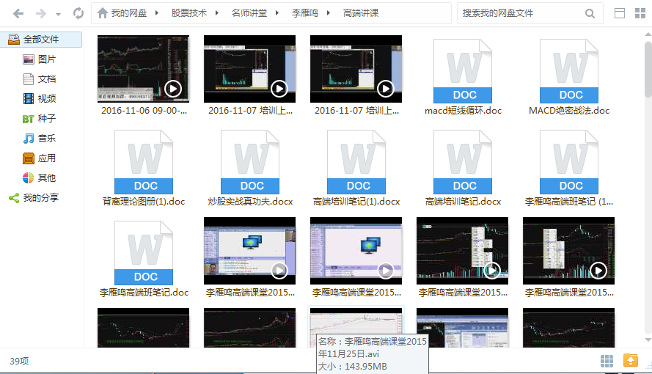Navigate to 股票技术 breadcrumb folder

188,13
